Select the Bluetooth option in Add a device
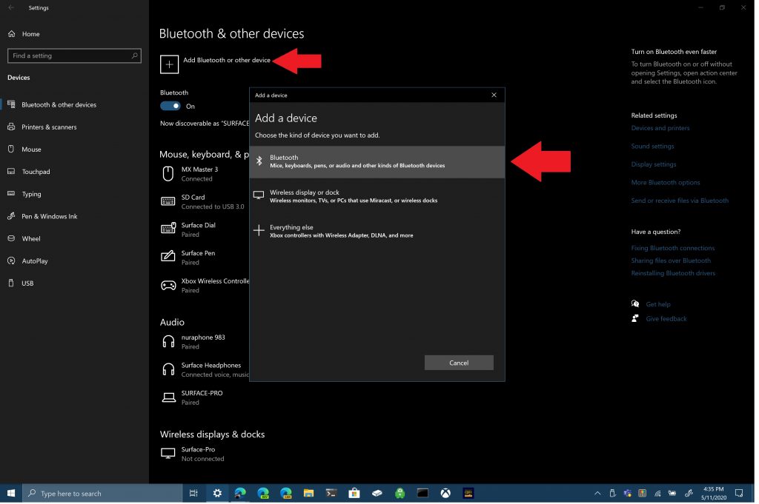The width and height of the screenshot is (759, 504). point(379,162)
